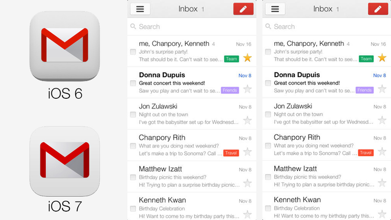Open 'What are you doing next weekend?' left inbox

[192, 145]
